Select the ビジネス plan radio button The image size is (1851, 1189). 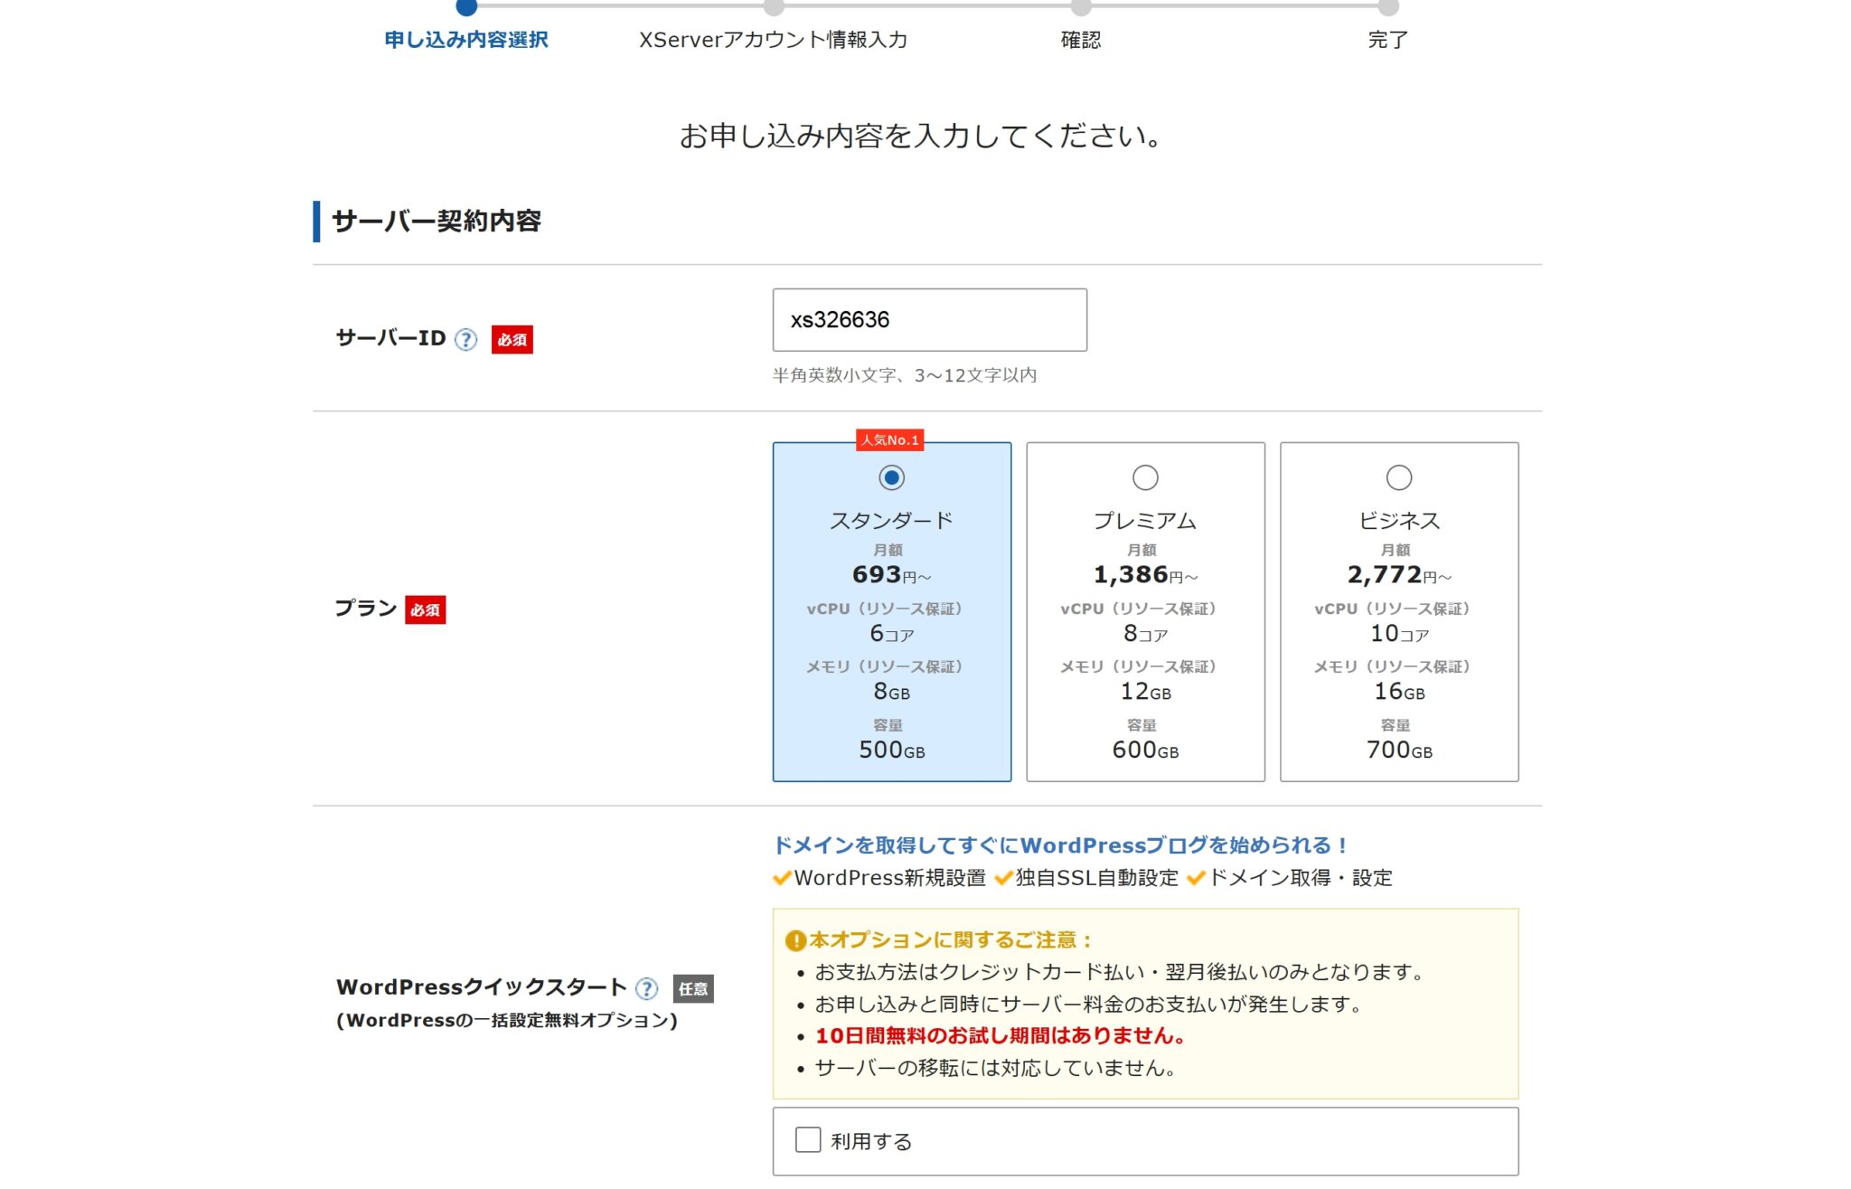1399,477
